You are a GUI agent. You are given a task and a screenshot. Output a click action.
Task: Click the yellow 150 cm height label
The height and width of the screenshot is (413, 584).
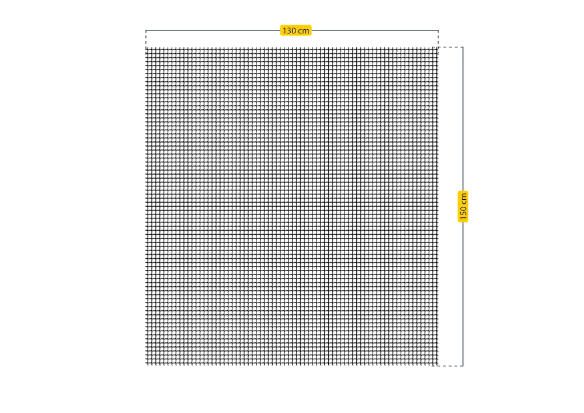pyautogui.click(x=463, y=206)
